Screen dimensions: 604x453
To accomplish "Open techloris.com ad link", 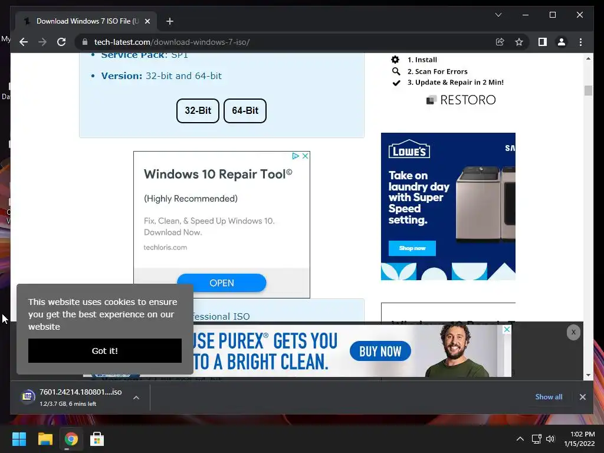I will point(165,247).
